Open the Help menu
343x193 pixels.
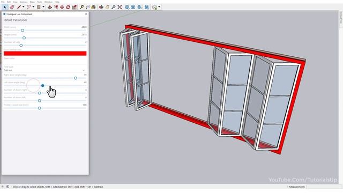pos(57,2)
